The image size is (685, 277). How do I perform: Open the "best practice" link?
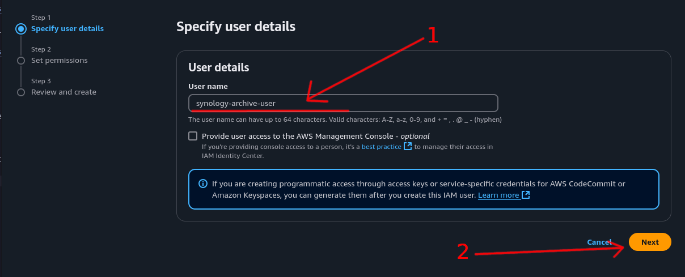click(381, 147)
